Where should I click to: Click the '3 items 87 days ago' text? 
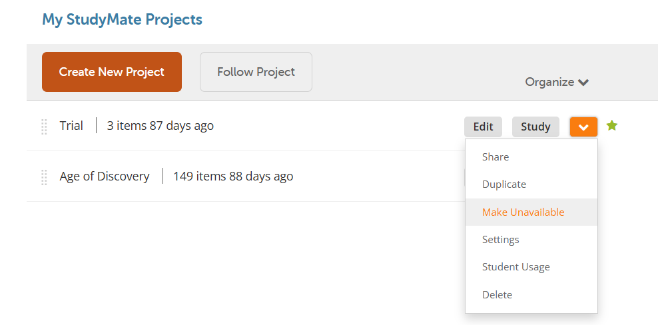pos(161,126)
